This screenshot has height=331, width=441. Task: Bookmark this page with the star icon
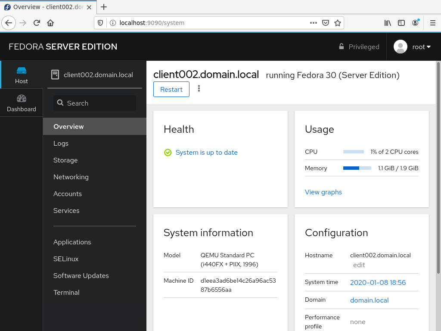[338, 23]
